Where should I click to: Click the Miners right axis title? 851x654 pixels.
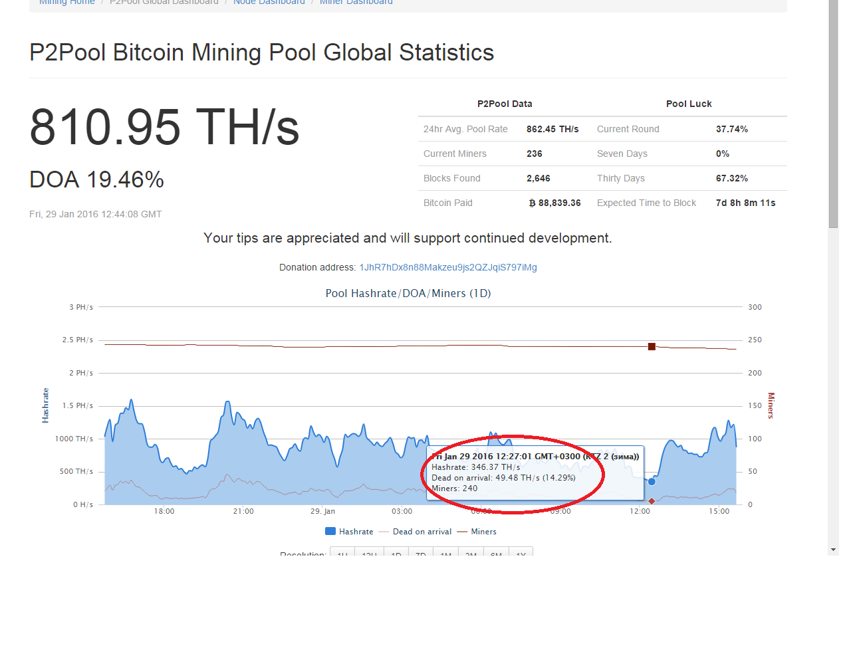(771, 405)
